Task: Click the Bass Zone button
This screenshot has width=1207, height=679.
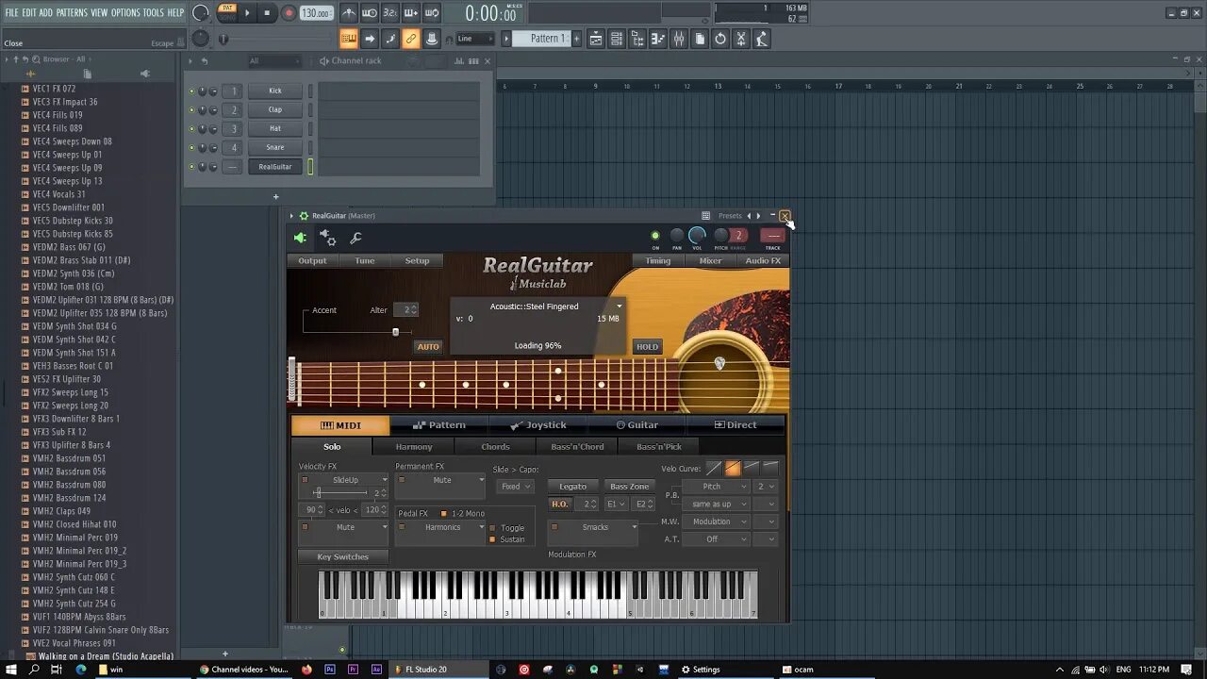Action: pyautogui.click(x=629, y=487)
